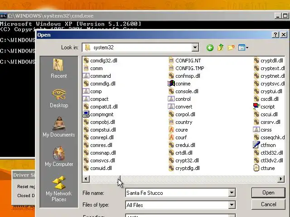Image resolution: width=290 pixels, height=217 pixels.
Task: Click the Open button
Action: tap(268, 193)
